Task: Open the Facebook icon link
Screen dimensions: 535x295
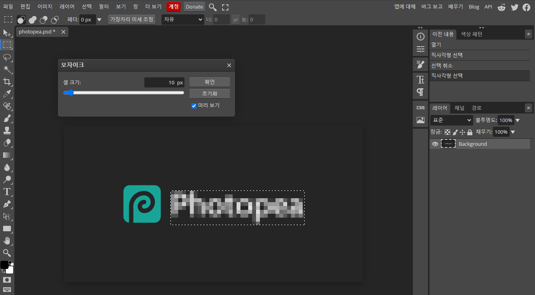Action: click(526, 7)
